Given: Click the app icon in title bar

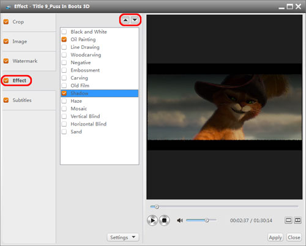Looking at the screenshot, I should pos(9,7).
